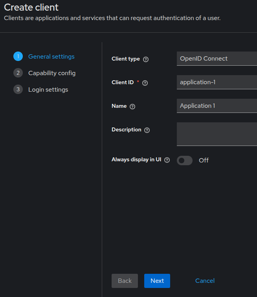
Task: Cancel the client creation
Action: 205,281
